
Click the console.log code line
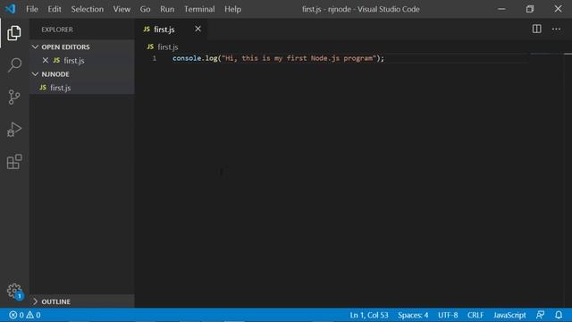278,58
